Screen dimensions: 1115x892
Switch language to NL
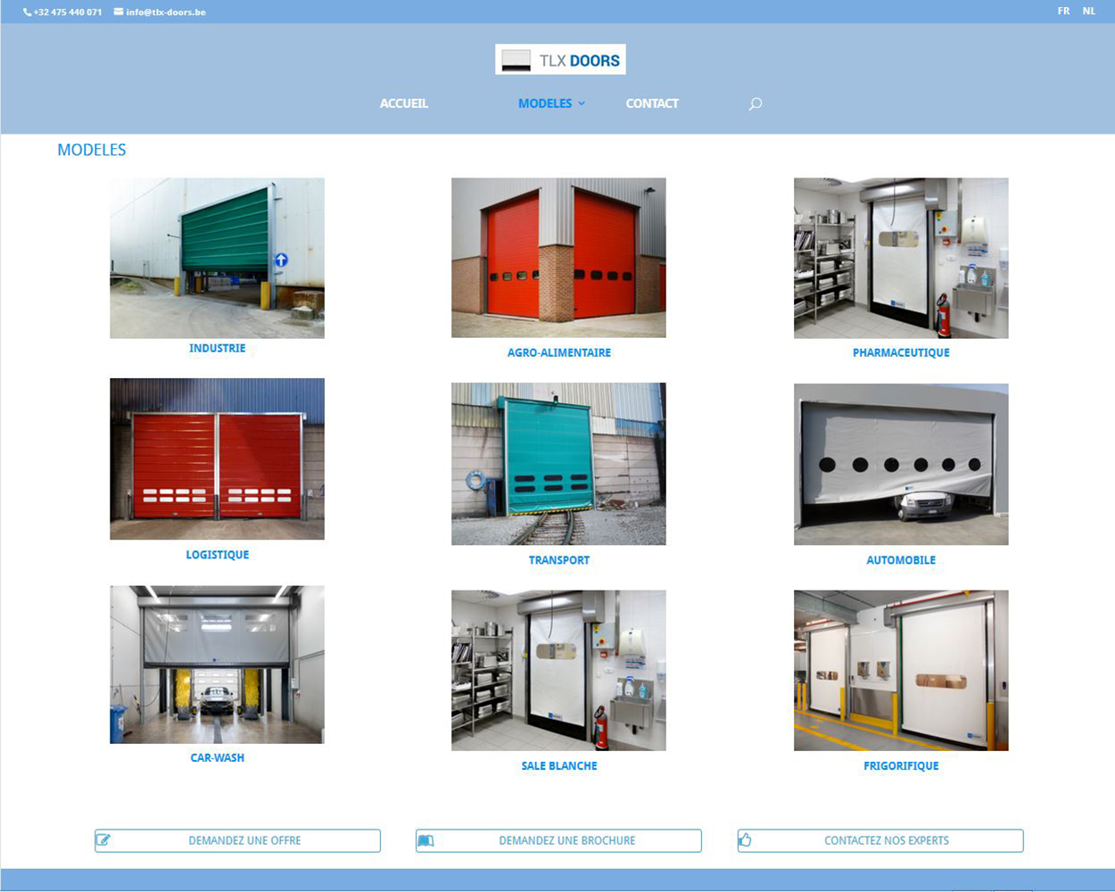pos(1088,12)
